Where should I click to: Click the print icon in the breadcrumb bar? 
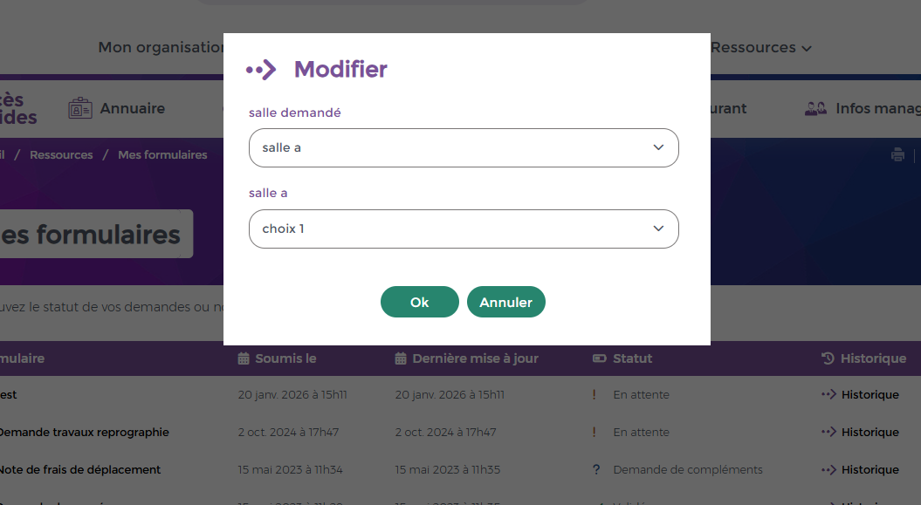(897, 155)
